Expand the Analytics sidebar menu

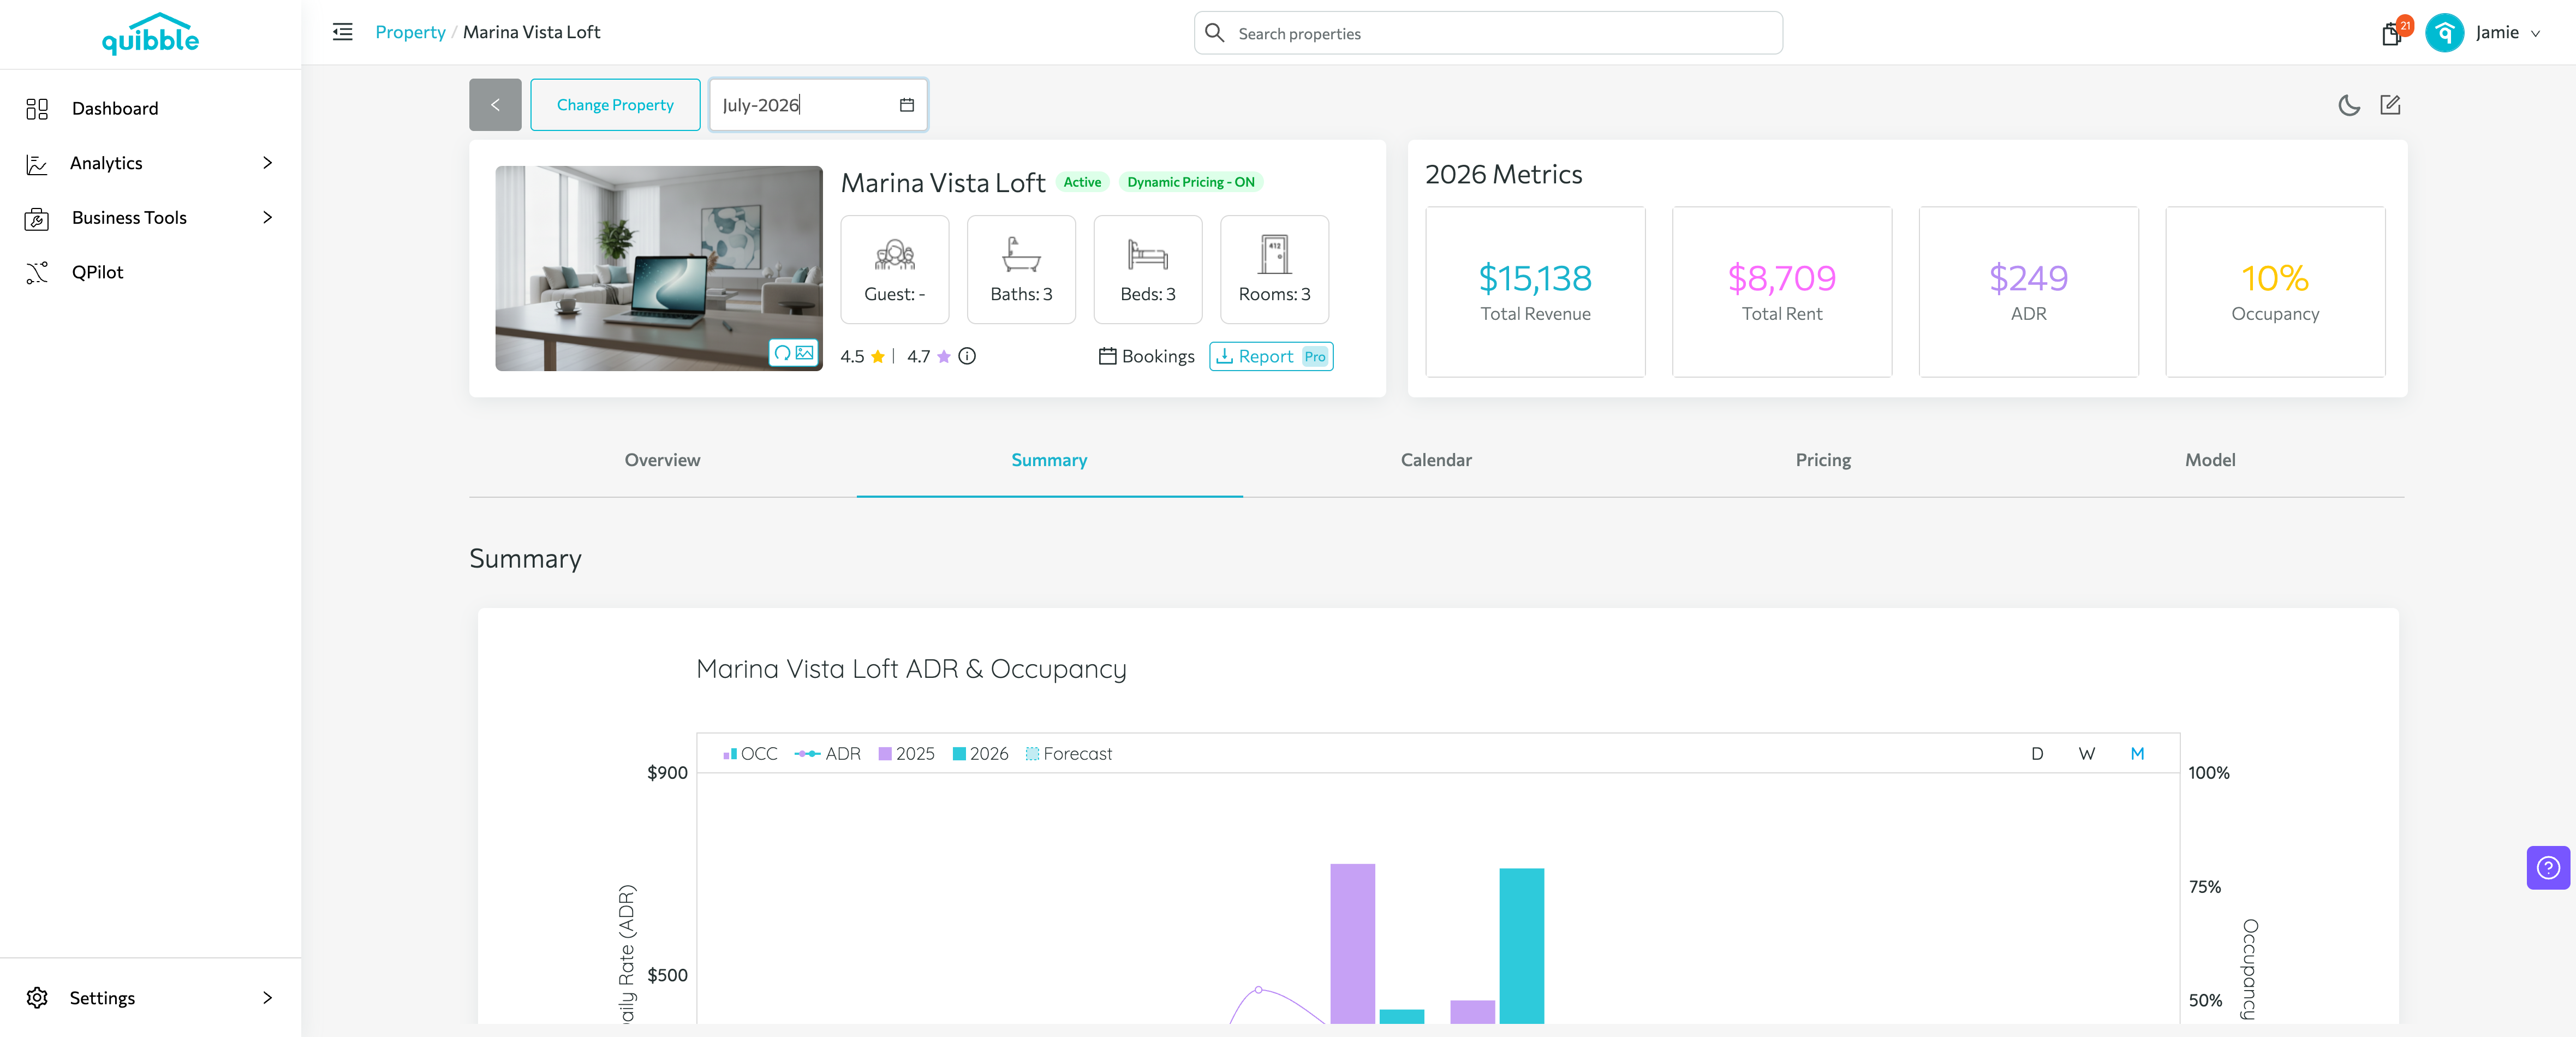point(150,163)
